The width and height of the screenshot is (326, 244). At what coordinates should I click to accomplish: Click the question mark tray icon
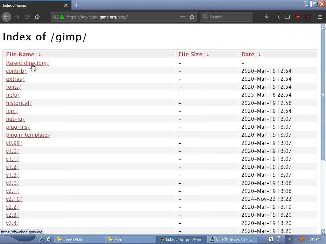(271, 239)
